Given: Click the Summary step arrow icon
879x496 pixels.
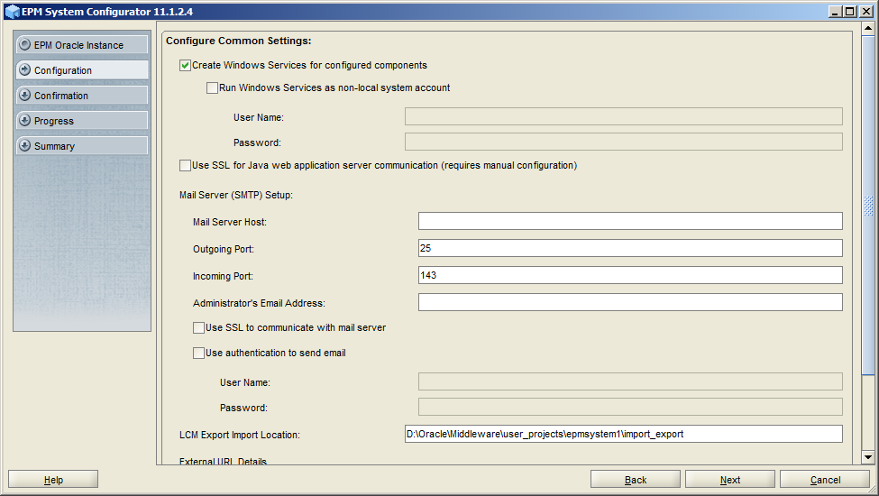Looking at the screenshot, I should [24, 145].
